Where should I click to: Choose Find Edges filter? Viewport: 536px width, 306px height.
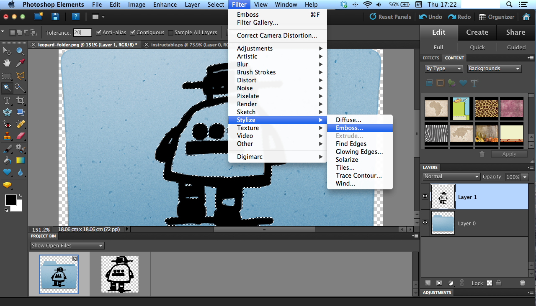coord(360,144)
